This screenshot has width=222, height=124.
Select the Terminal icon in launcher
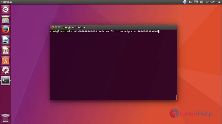6,81
